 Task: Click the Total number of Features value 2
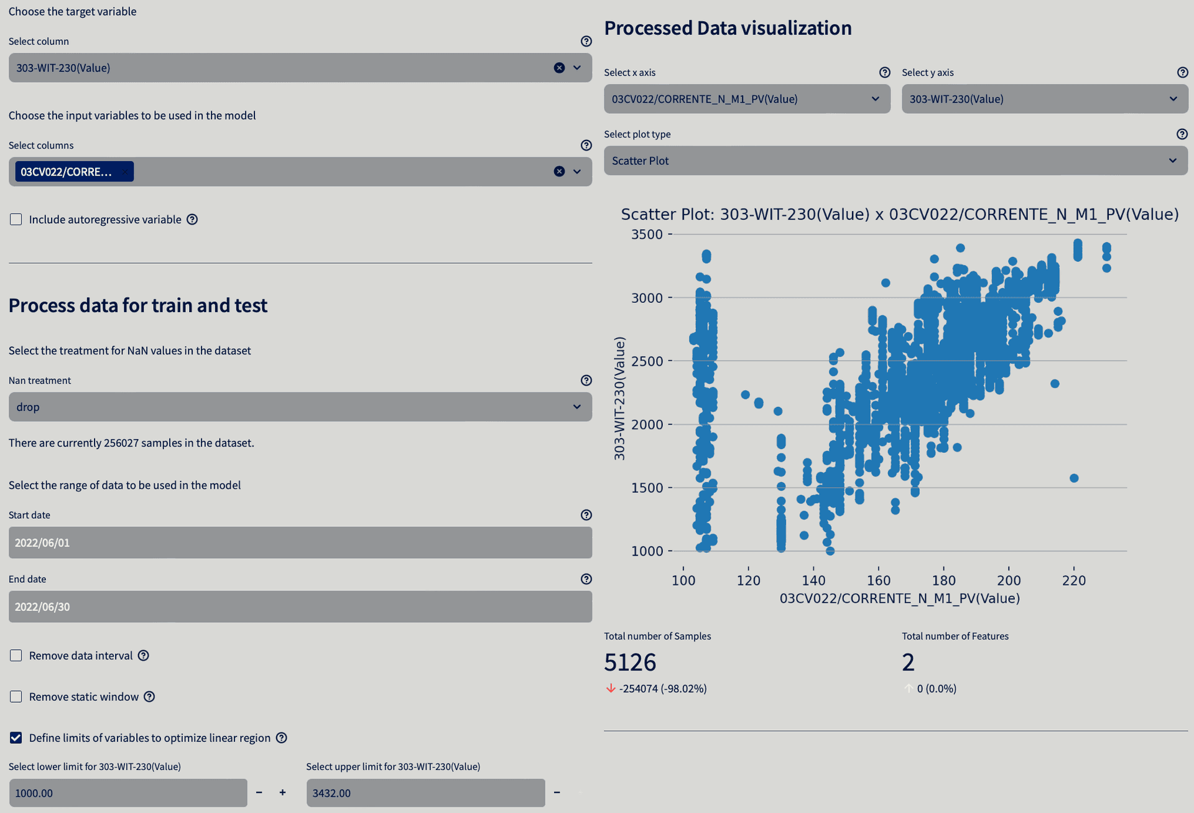tap(908, 662)
